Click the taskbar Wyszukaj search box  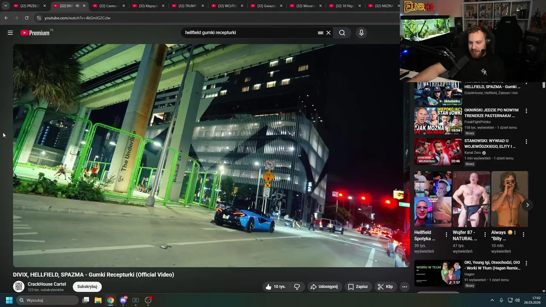coord(48,300)
